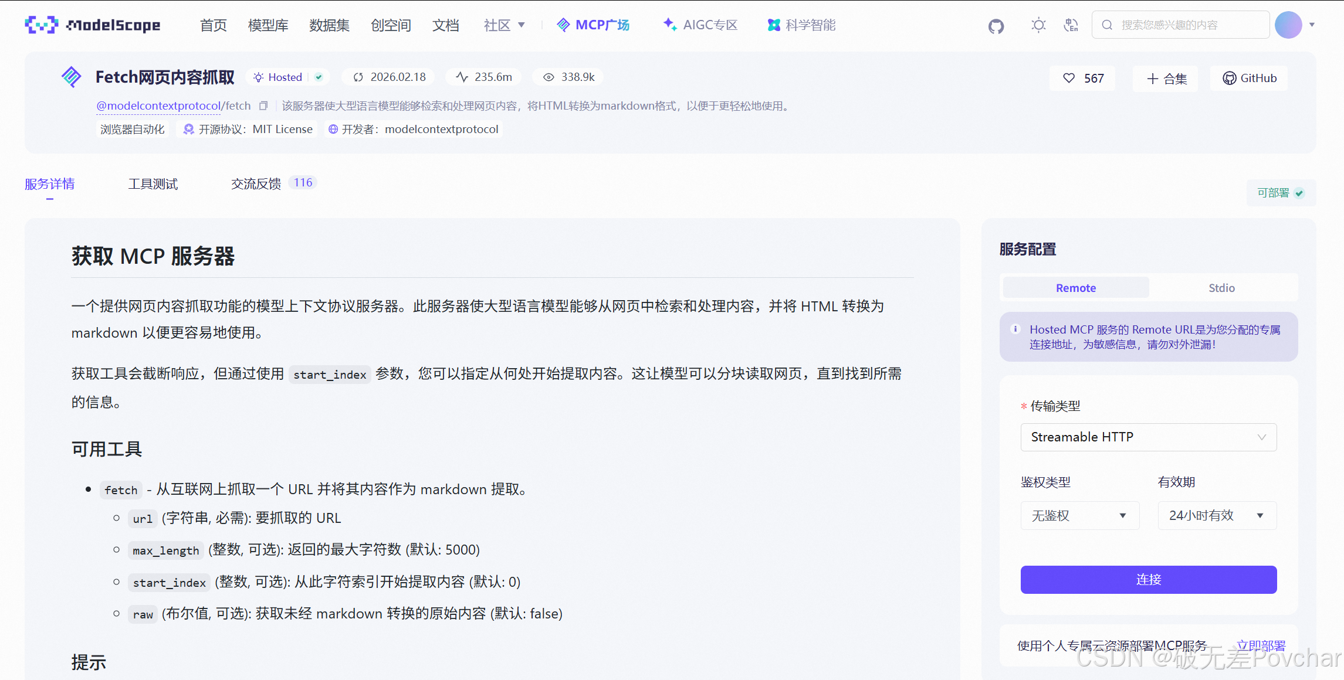The width and height of the screenshot is (1344, 680).
Task: Click the GitHub icon in top navigation
Action: tap(996, 26)
